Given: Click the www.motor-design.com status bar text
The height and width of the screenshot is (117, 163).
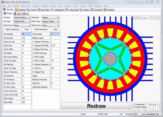Looking at the screenshot, I should [150, 114].
